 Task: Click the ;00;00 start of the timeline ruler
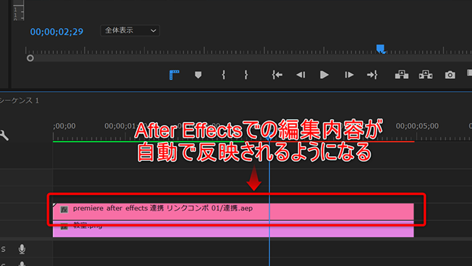tap(64, 126)
